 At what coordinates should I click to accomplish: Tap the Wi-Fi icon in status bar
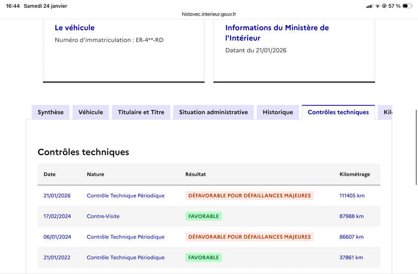pyautogui.click(x=377, y=6)
